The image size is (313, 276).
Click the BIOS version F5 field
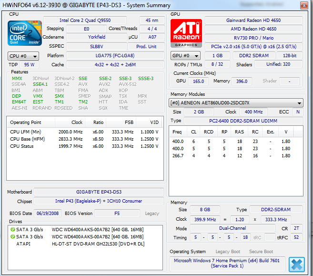point(117,214)
